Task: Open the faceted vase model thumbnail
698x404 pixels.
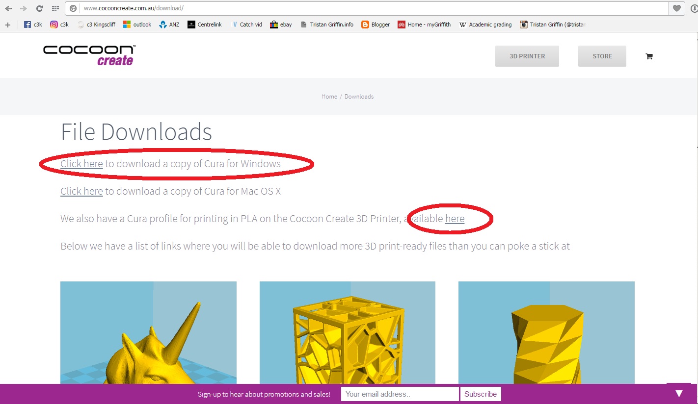Action: pos(546,332)
